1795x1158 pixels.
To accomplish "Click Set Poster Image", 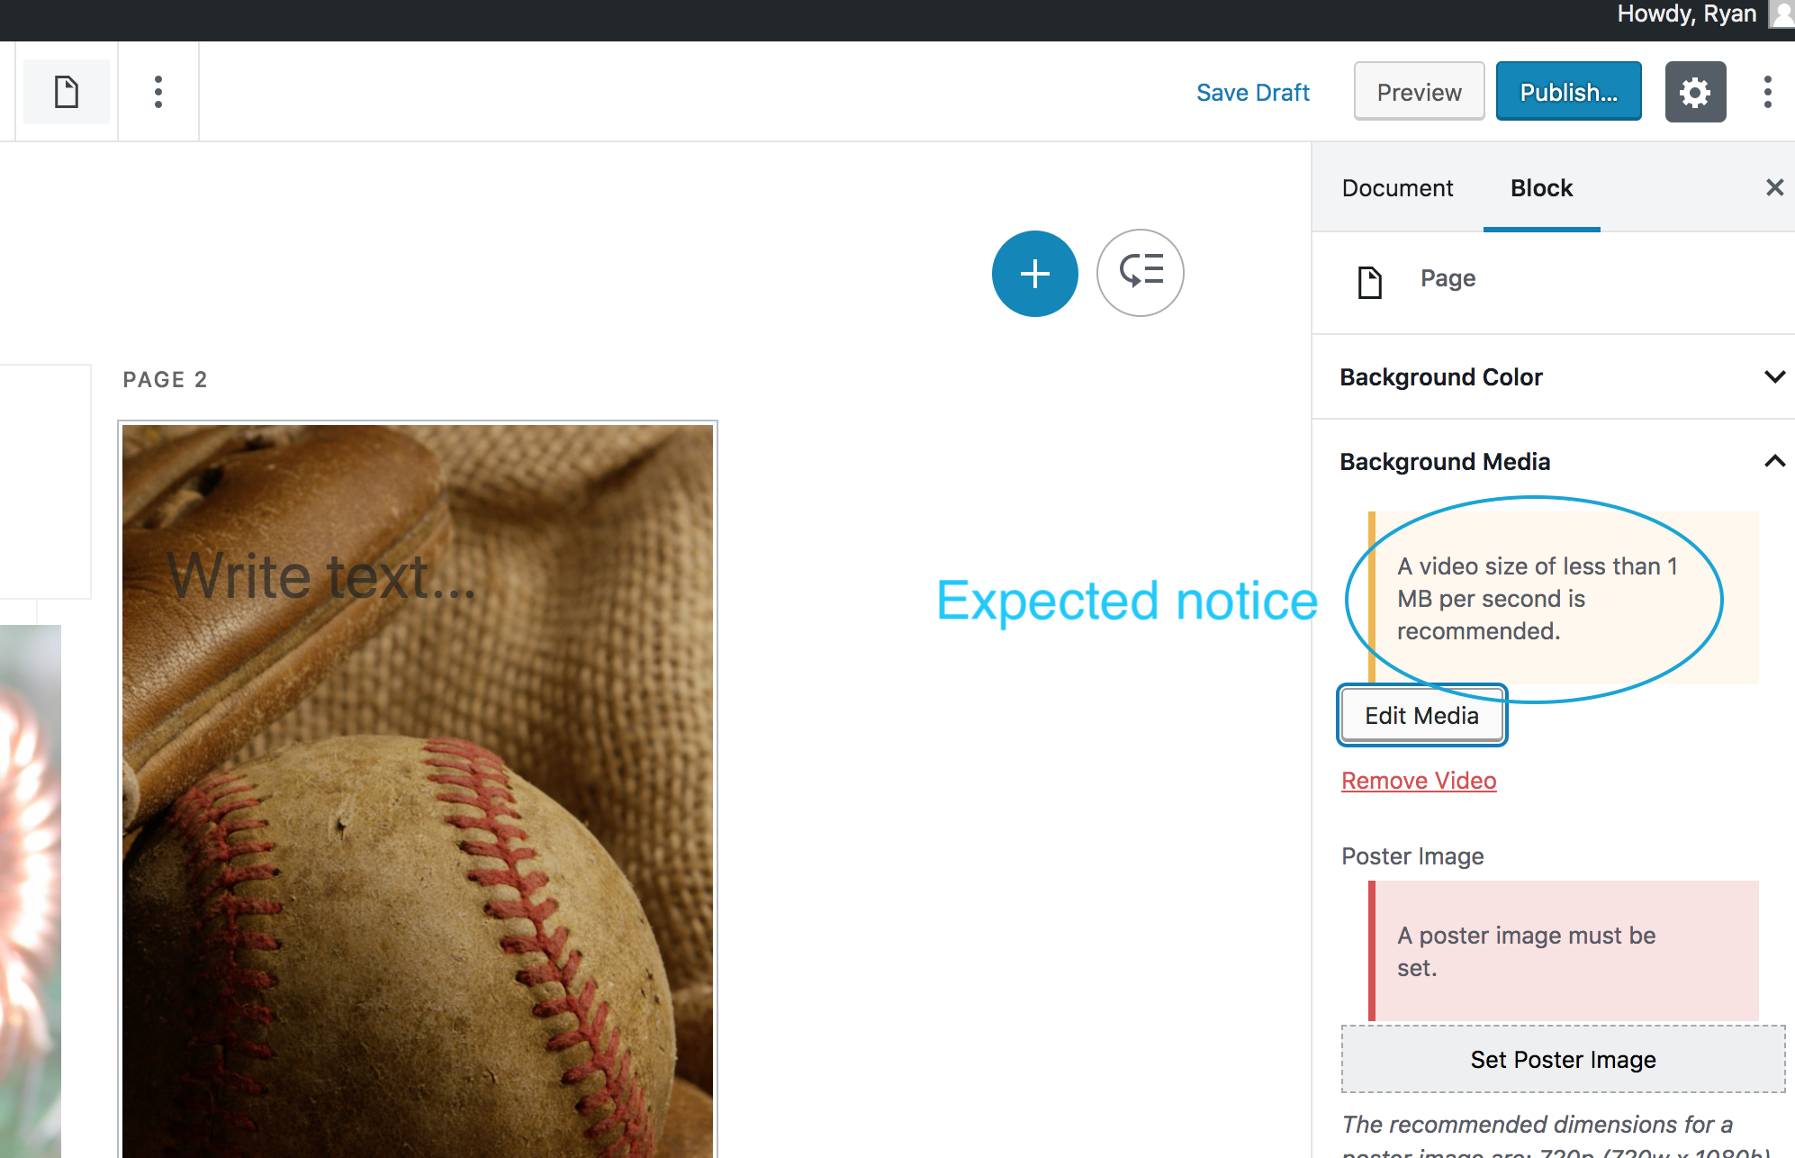I will pos(1563,1059).
